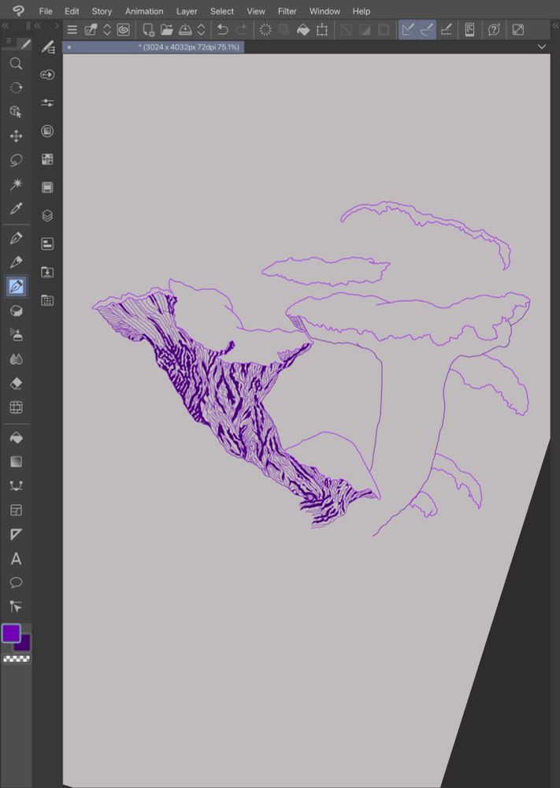Select the Auto select magic wand
This screenshot has width=560, height=788.
(x=16, y=184)
